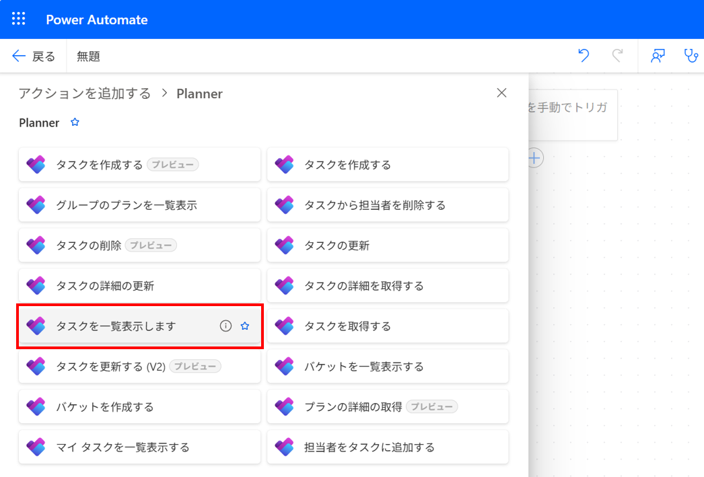704x477 pixels.
Task: Click the plus add-step button on canvas
Action: coord(534,158)
